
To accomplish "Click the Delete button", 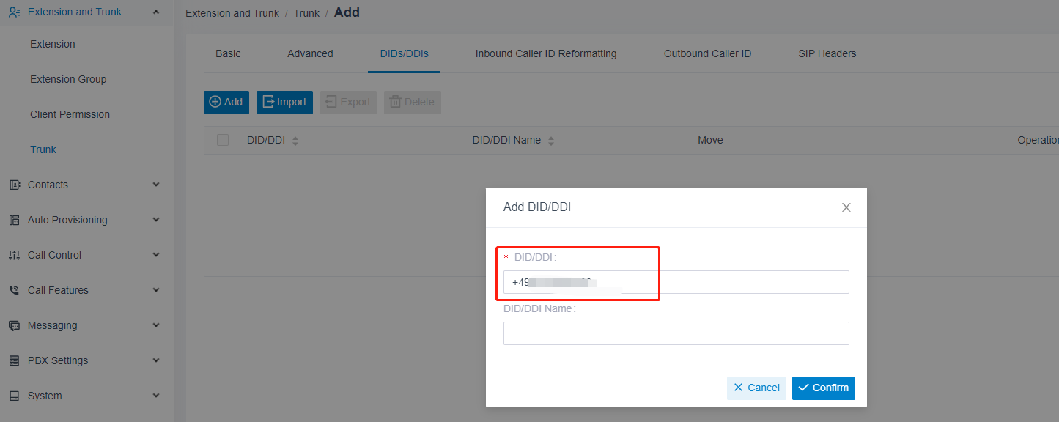I will tap(412, 102).
